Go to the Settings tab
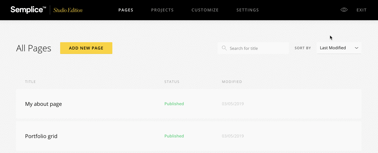 click(x=247, y=10)
